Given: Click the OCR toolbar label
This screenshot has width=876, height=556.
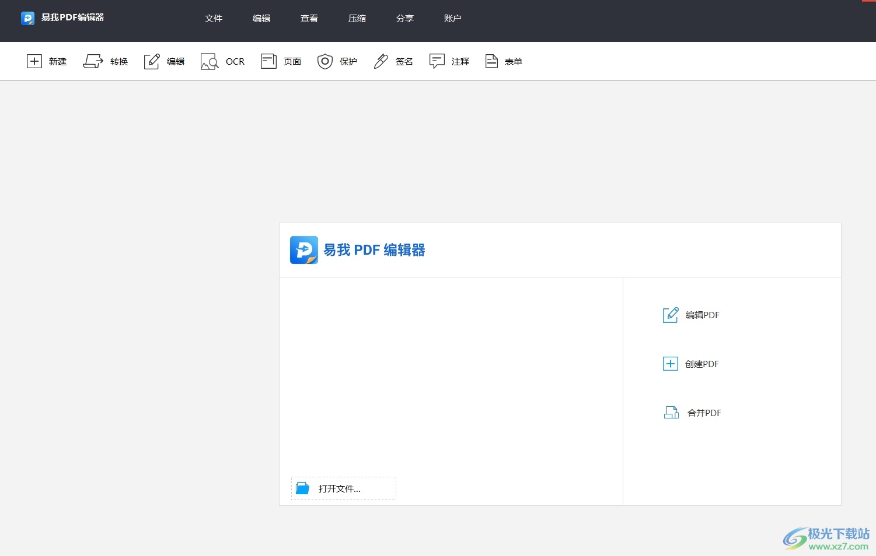Looking at the screenshot, I should pyautogui.click(x=235, y=61).
